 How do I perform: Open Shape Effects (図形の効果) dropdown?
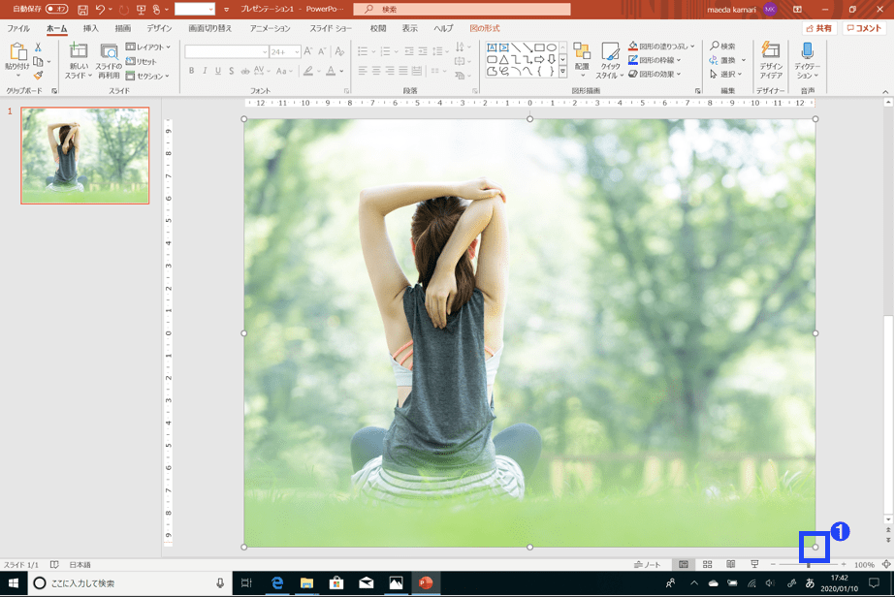pos(655,75)
